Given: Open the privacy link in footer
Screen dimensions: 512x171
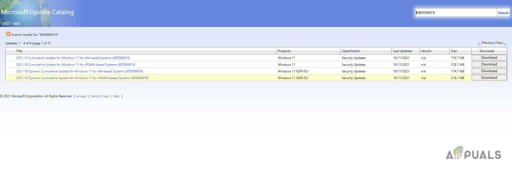Looking at the screenshot, I should (x=81, y=96).
